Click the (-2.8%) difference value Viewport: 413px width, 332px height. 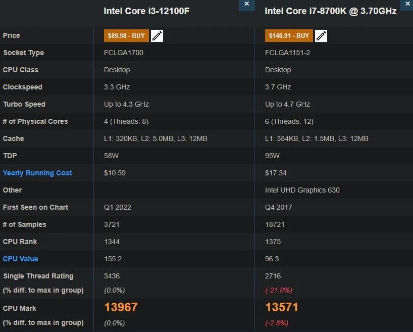[277, 323]
